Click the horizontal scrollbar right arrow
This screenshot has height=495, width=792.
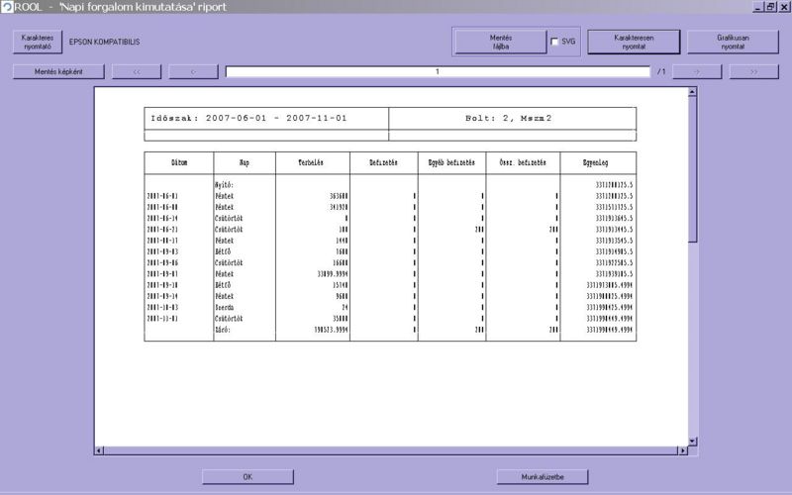681,451
